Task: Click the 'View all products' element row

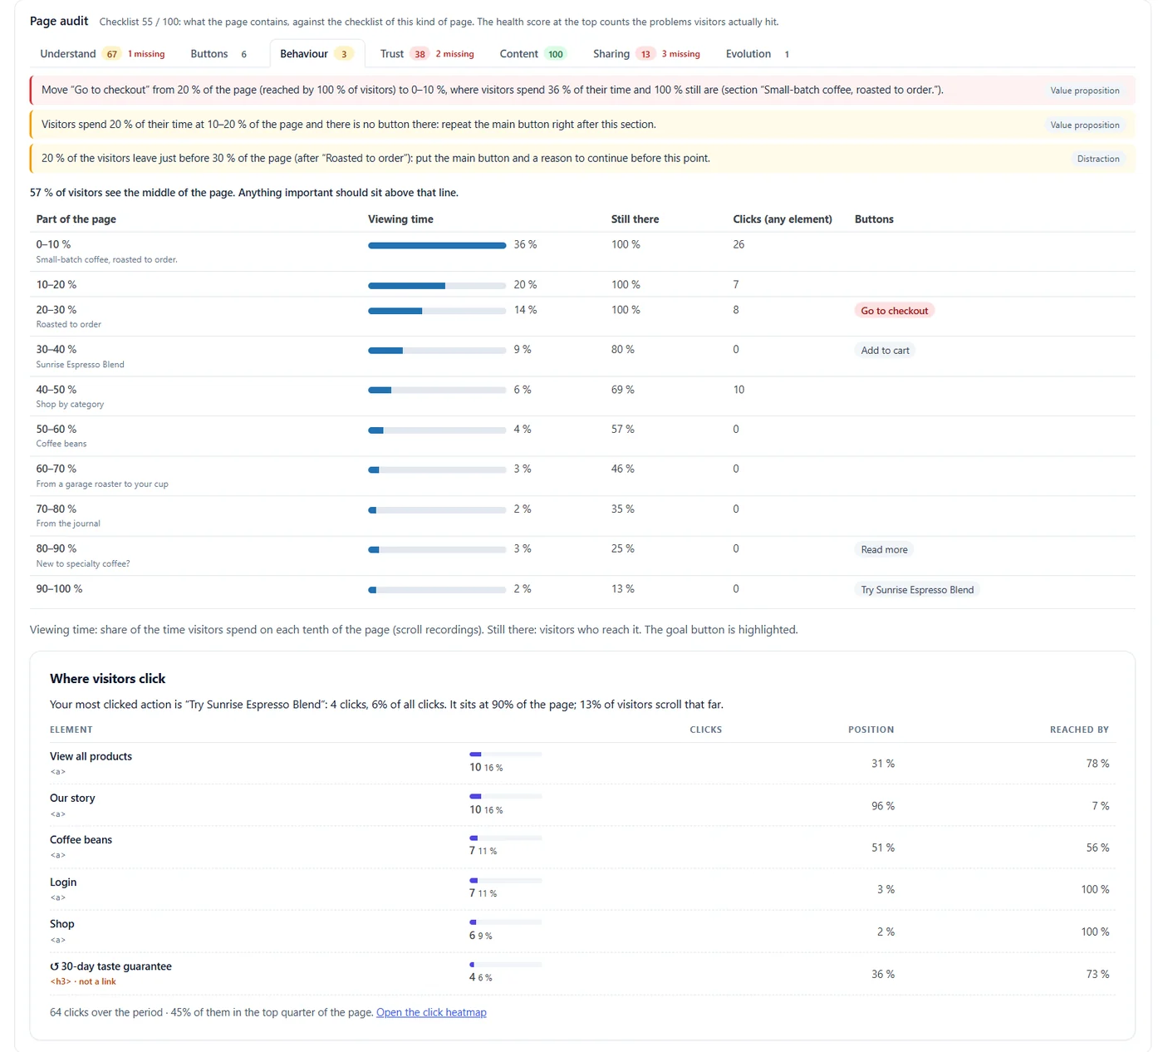Action: (x=582, y=764)
